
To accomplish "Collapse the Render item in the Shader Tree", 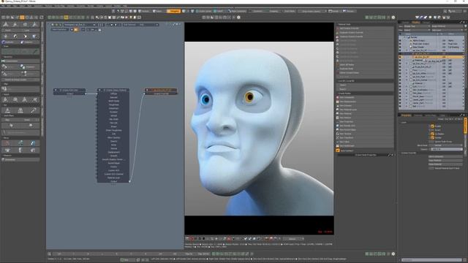I will [x=405, y=37].
